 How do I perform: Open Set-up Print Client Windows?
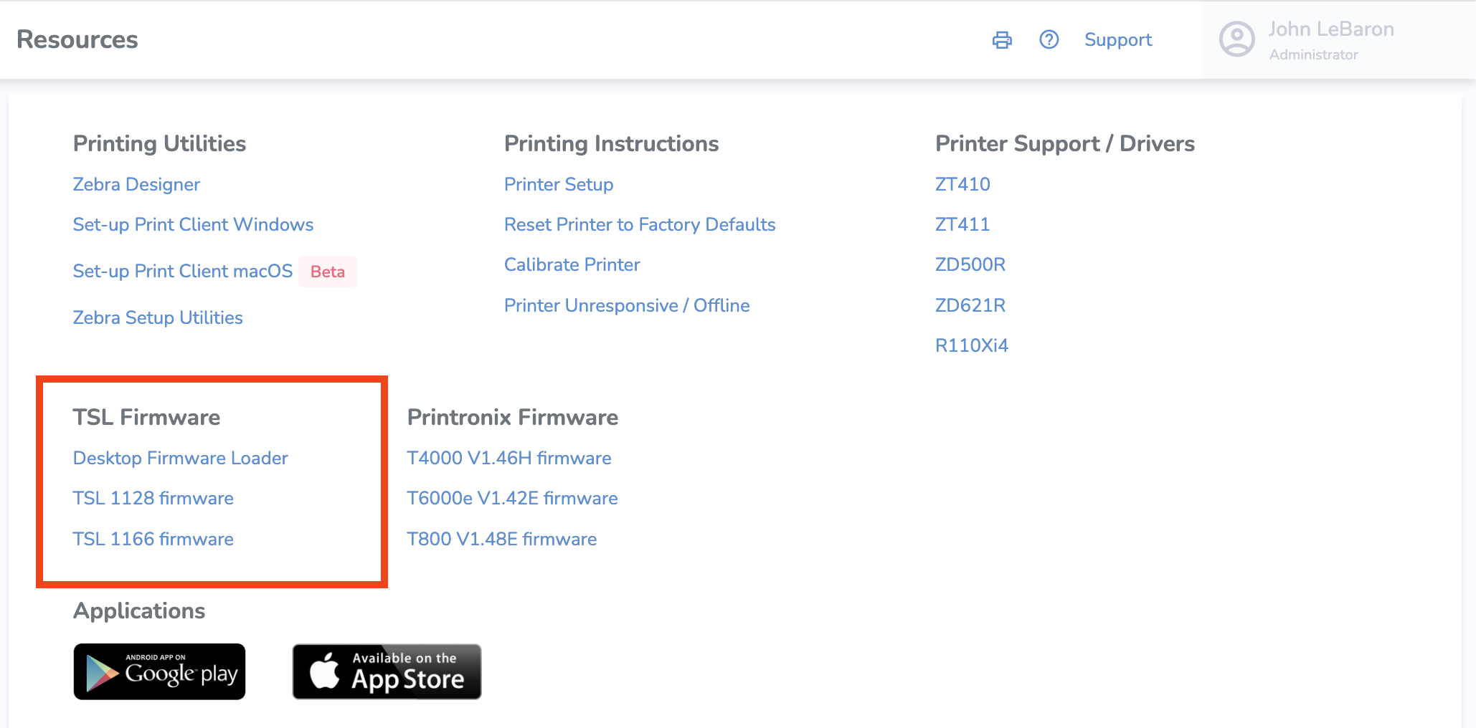click(x=193, y=224)
